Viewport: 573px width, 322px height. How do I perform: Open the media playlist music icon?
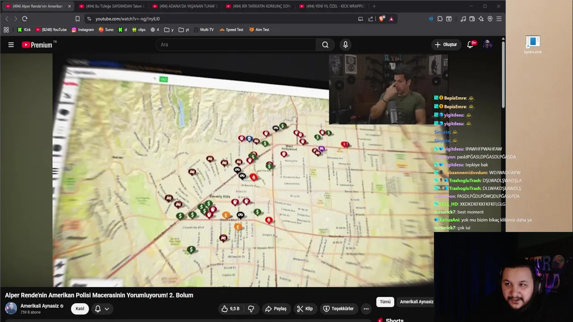[x=463, y=19]
